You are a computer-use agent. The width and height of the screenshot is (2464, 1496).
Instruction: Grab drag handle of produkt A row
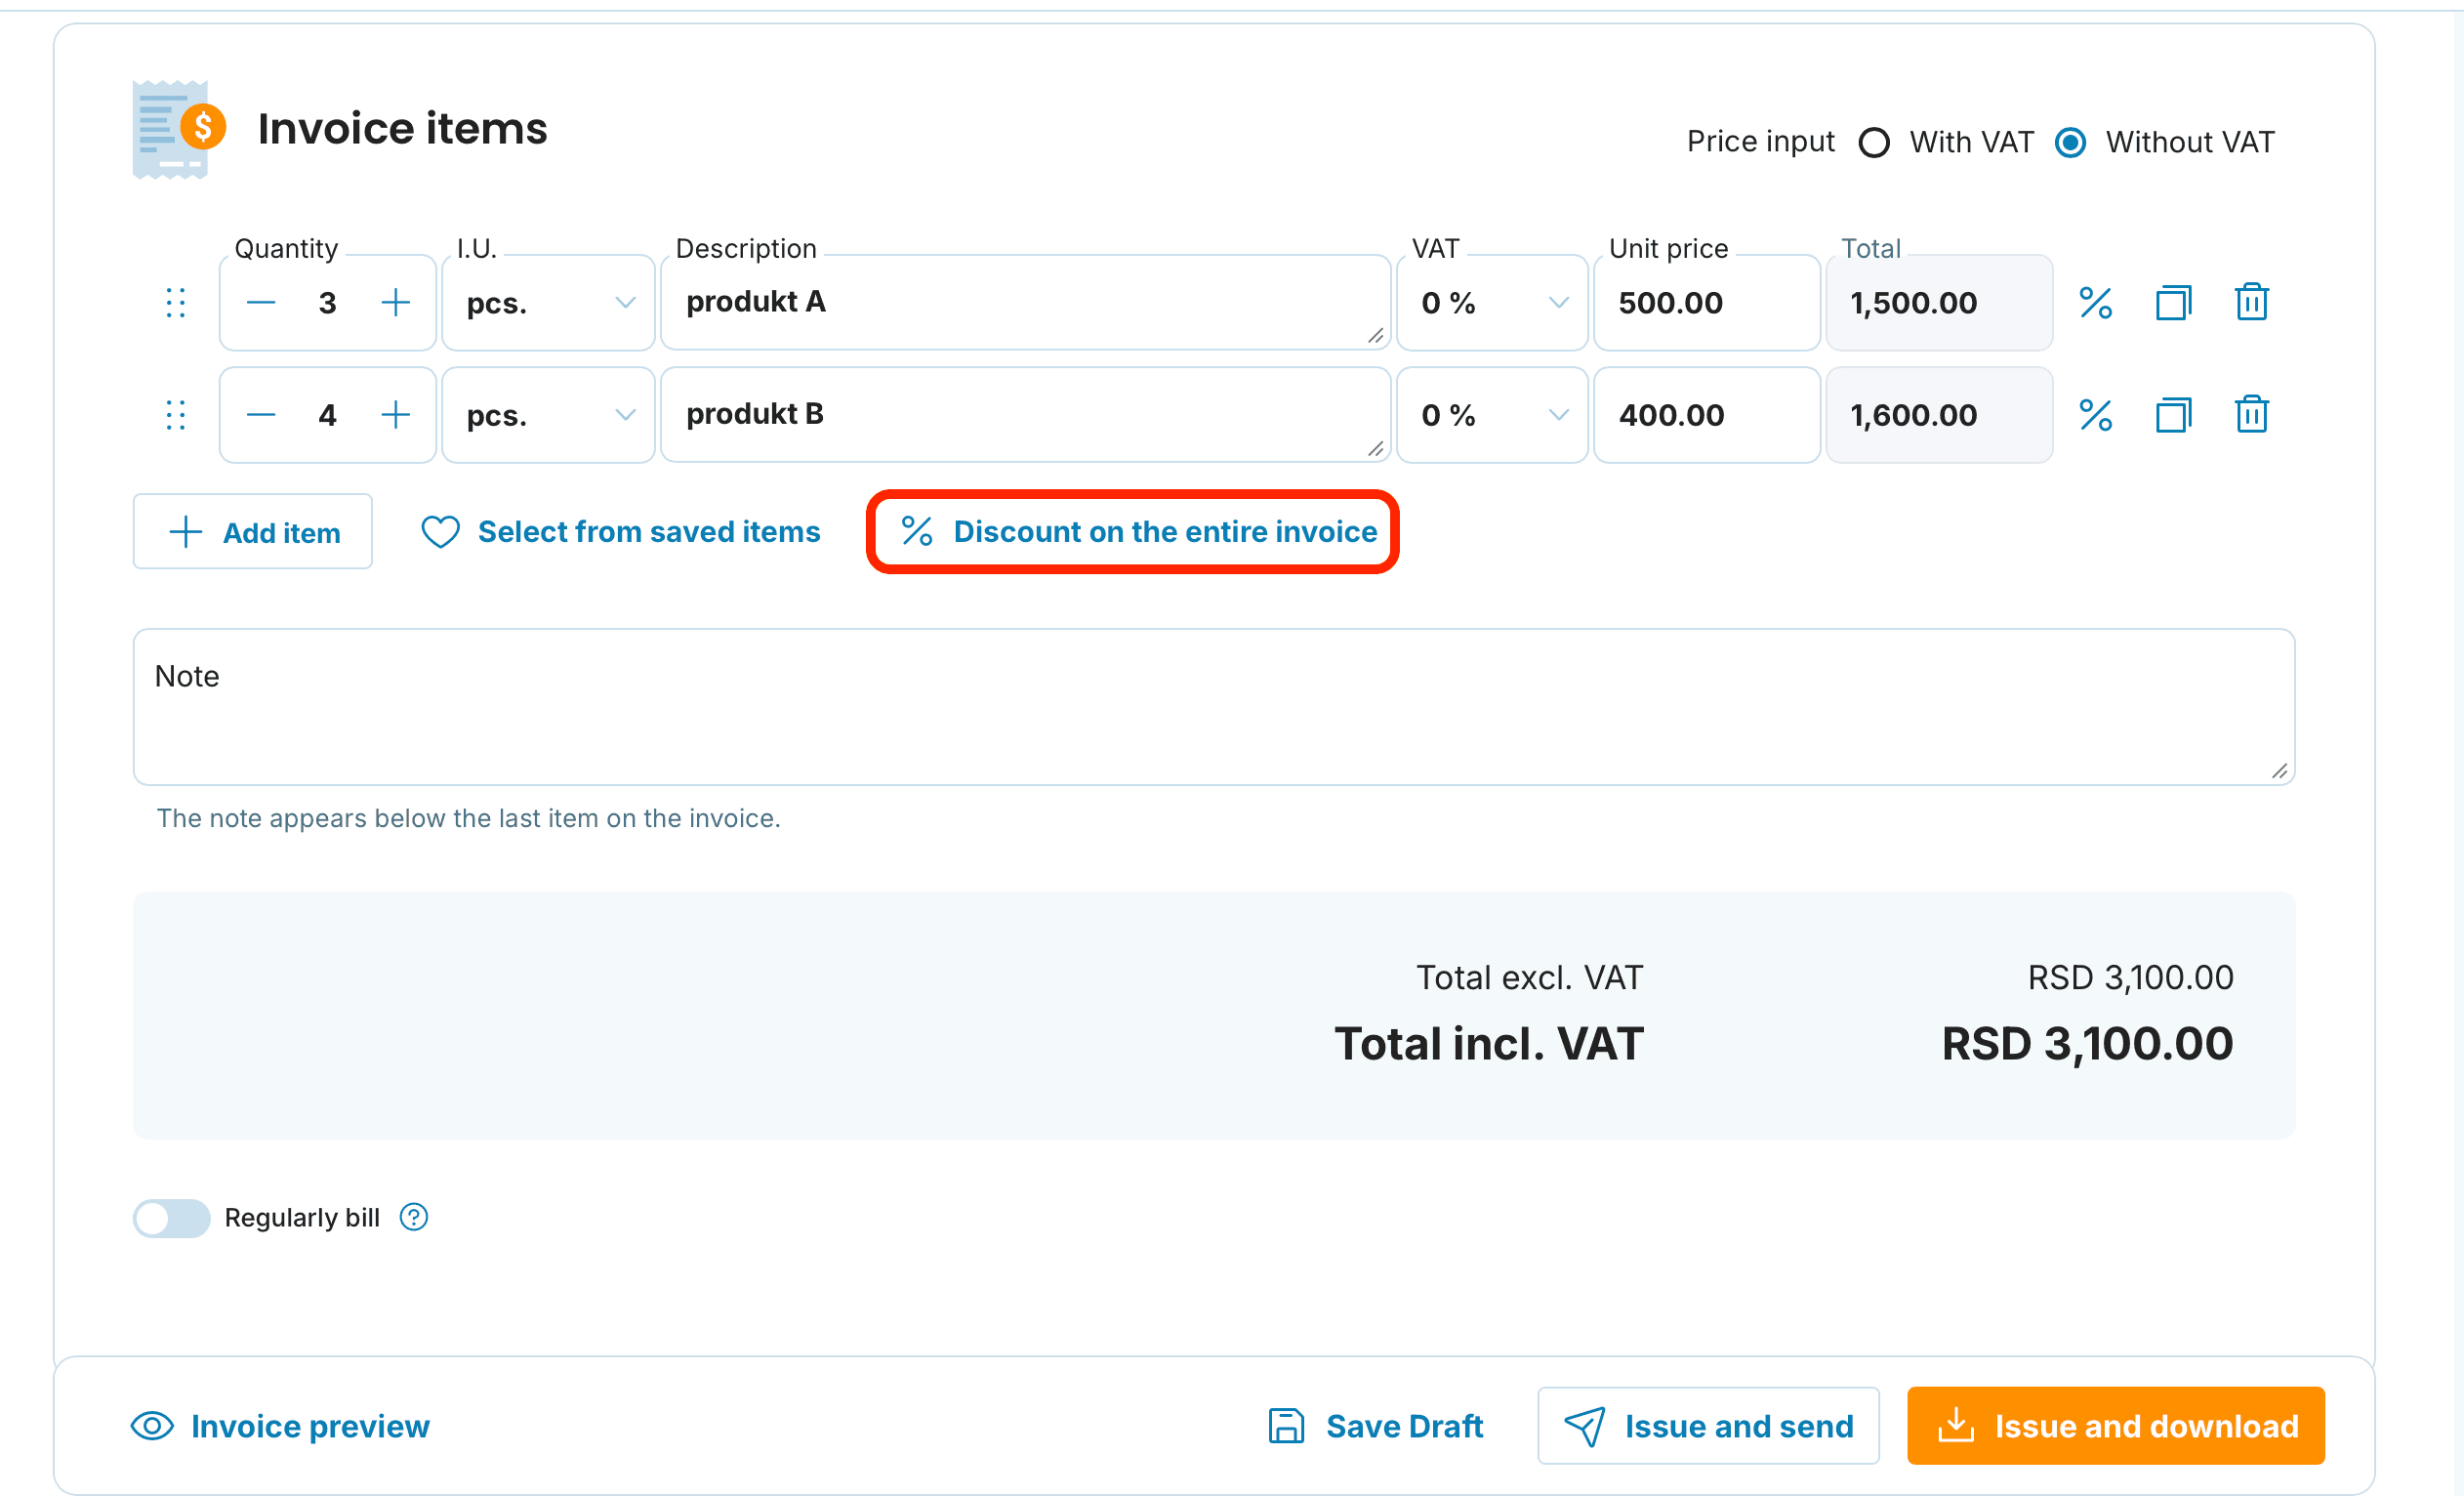(176, 303)
